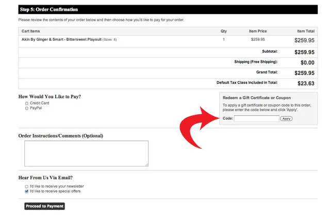The image size is (330, 216).
Task: Uncheck the receive special offers checkbox
Action: pyautogui.click(x=27, y=191)
